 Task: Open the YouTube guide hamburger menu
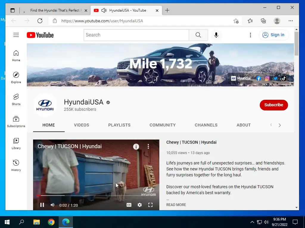click(x=16, y=35)
